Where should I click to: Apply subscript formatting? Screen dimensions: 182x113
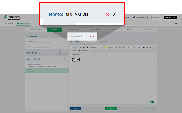pos(151,48)
